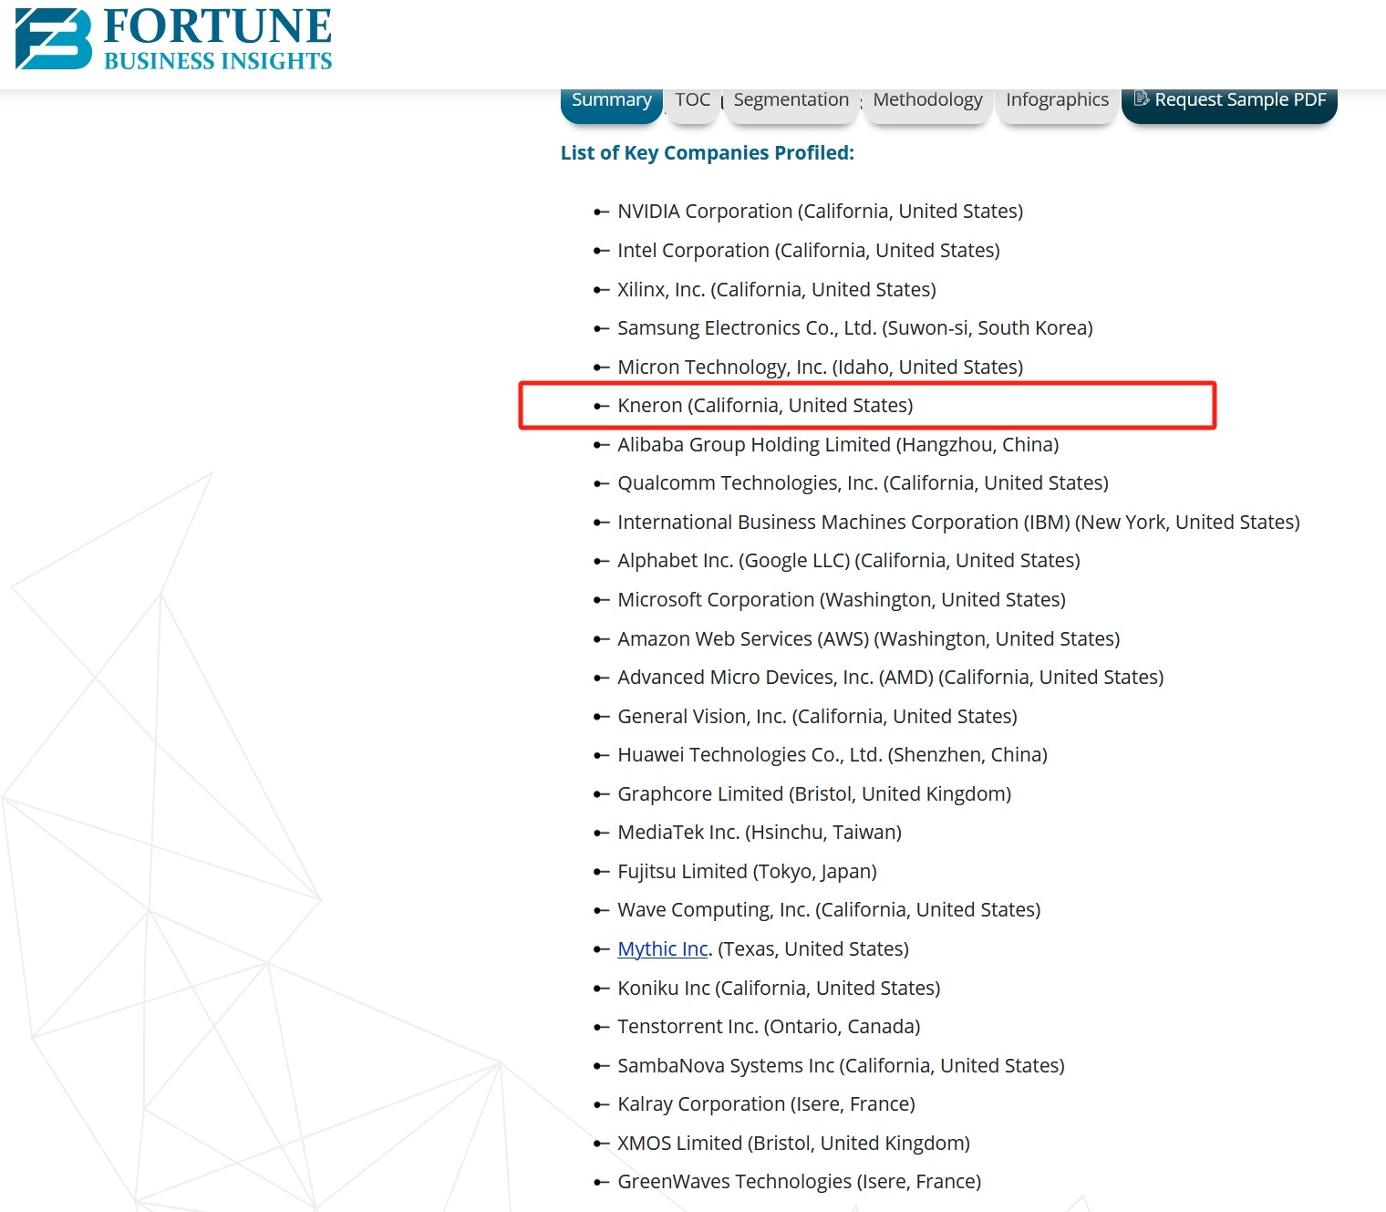Select the 'List of Key Companies Profiled:' heading
The width and height of the screenshot is (1386, 1212).
(708, 153)
